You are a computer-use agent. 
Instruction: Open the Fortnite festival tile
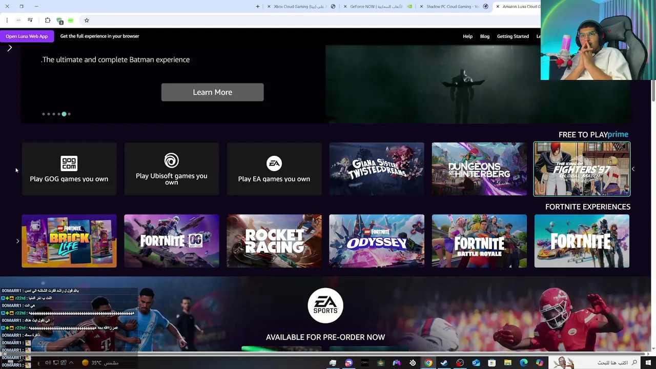pyautogui.click(x=582, y=241)
